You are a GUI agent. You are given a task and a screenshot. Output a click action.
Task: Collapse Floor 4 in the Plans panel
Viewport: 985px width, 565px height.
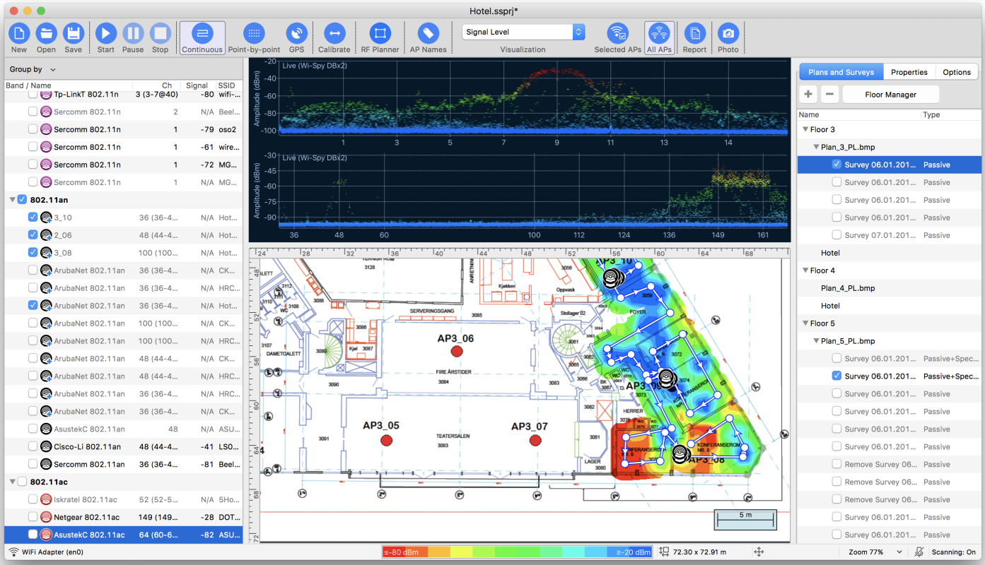pos(805,270)
